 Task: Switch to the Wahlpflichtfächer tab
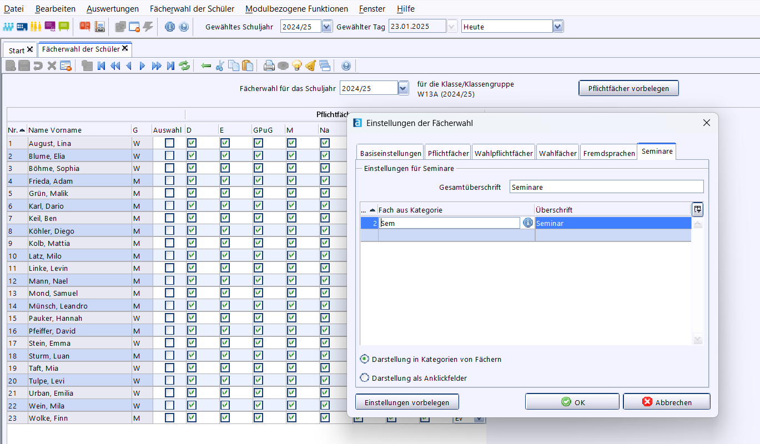click(x=504, y=153)
